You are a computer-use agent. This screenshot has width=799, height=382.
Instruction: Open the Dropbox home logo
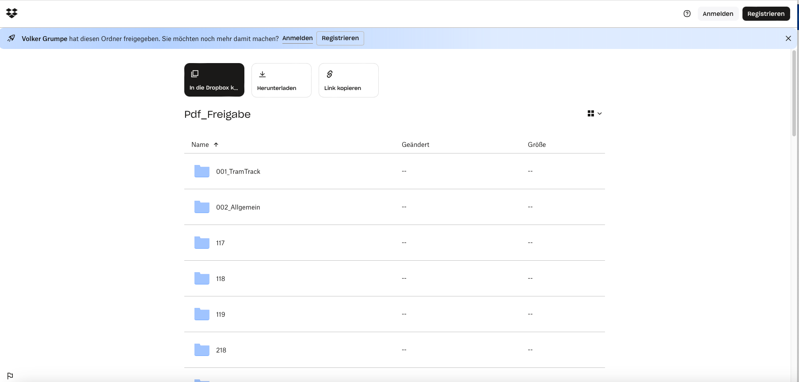coord(12,13)
